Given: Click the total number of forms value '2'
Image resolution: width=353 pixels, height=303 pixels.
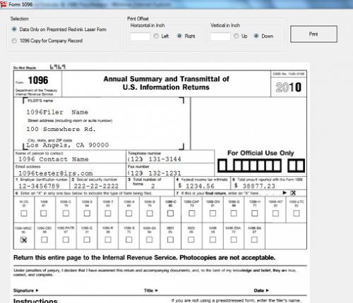Looking at the screenshot, I should [153, 186].
